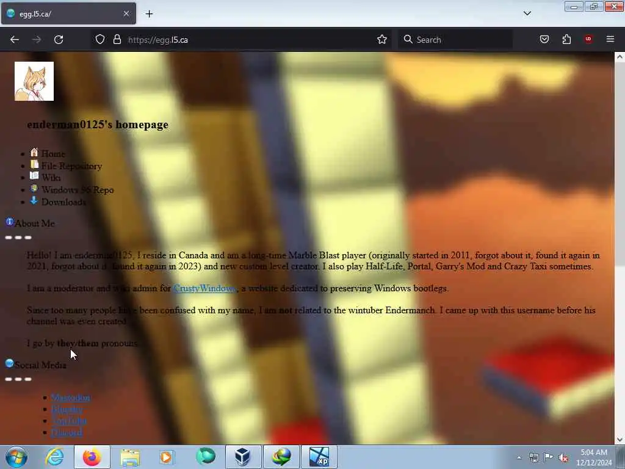
Task: Open the Wiki navigation link
Action: pyautogui.click(x=51, y=178)
